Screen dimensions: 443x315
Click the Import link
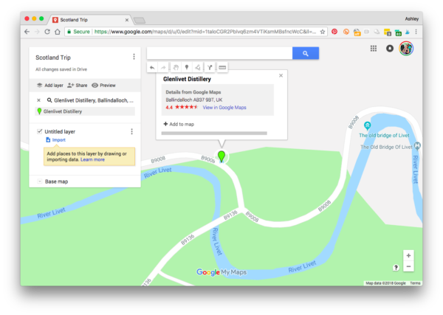tap(56, 140)
